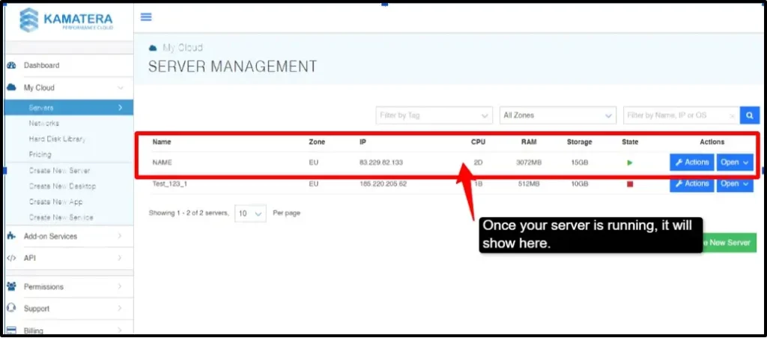Viewport: 767px width, 338px height.
Task: Click the green Create New Server button
Action: tap(730, 243)
